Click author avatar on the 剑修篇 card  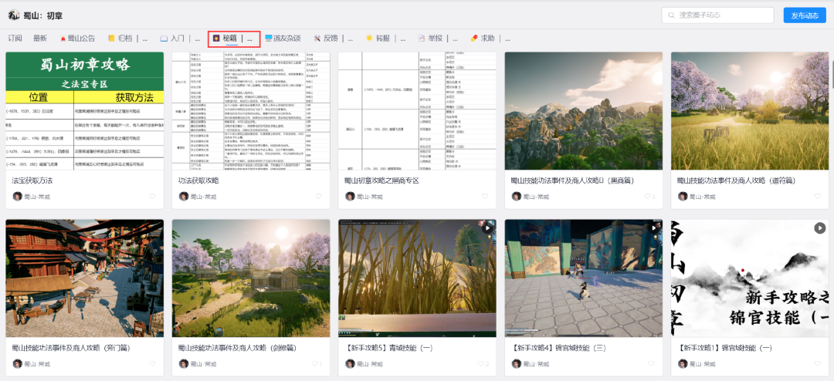coord(184,364)
